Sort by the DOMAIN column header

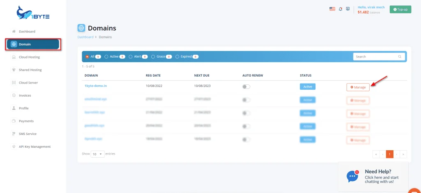[91, 76]
